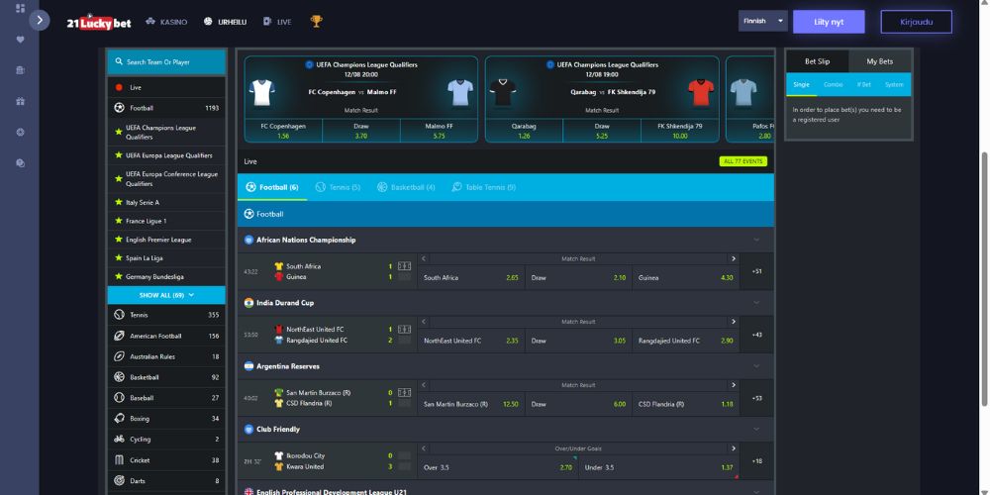Select Baseball in the sports list
Screen dimensions: 990x495
[166, 398]
